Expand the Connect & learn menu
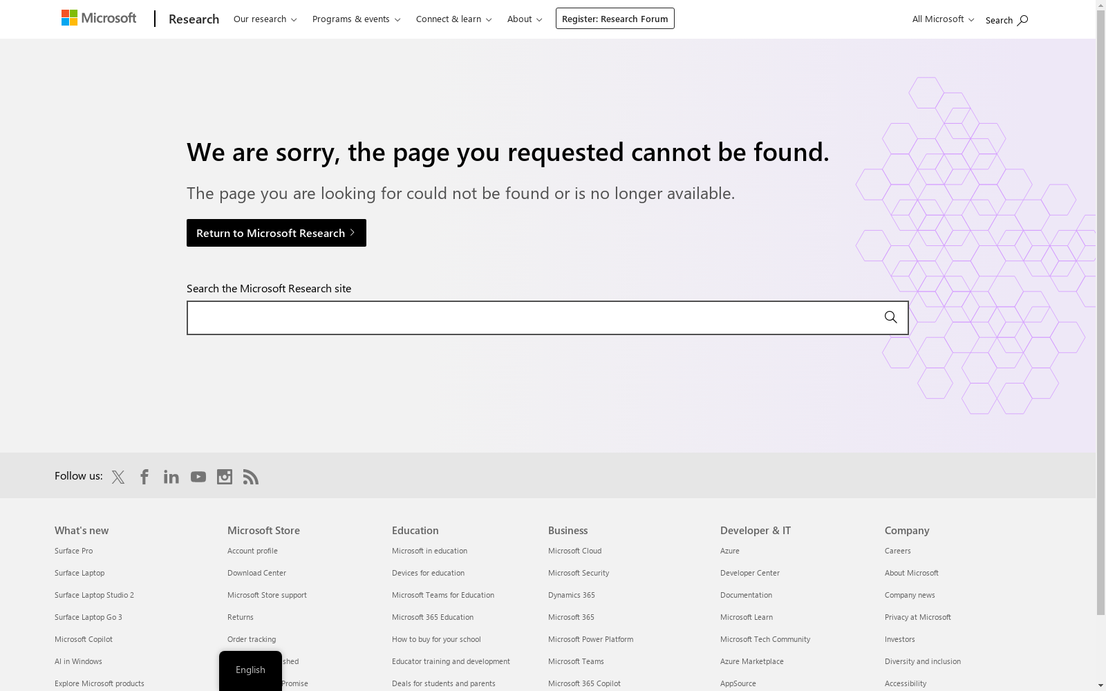The width and height of the screenshot is (1106, 691). point(453,19)
